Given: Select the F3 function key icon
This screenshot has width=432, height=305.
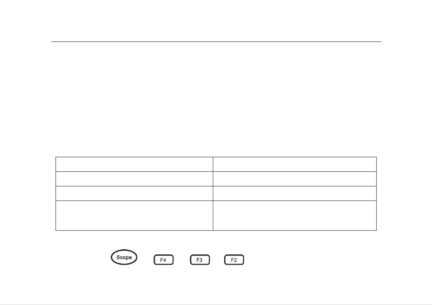Looking at the screenshot, I should pos(200,260).
